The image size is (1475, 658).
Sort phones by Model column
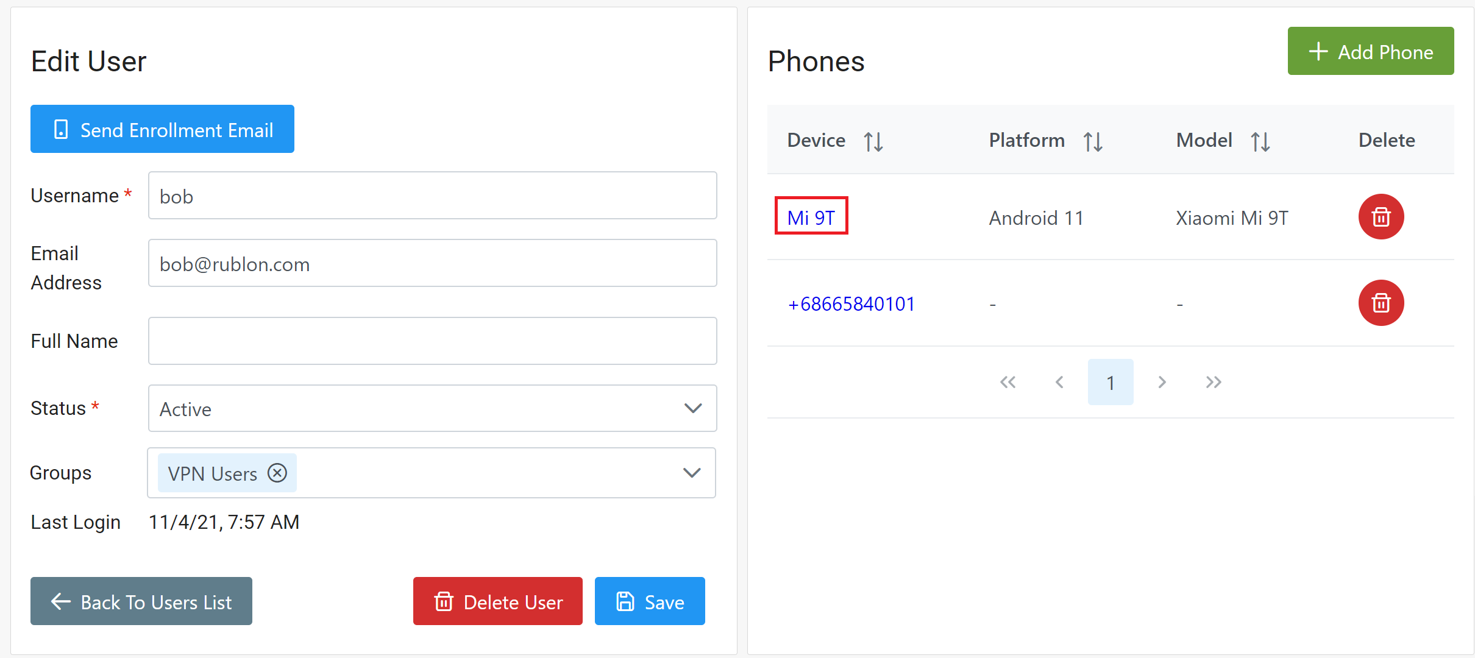point(1260,141)
